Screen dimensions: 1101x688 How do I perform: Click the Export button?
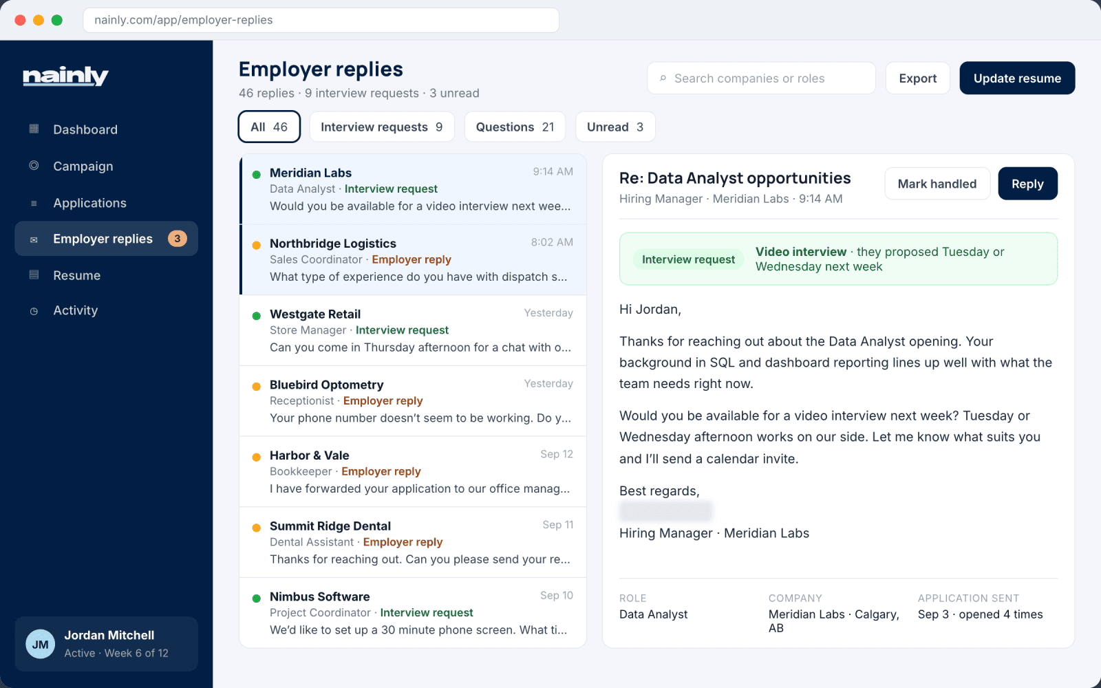click(x=917, y=78)
